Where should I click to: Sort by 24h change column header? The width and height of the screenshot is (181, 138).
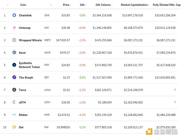pos(82,5)
